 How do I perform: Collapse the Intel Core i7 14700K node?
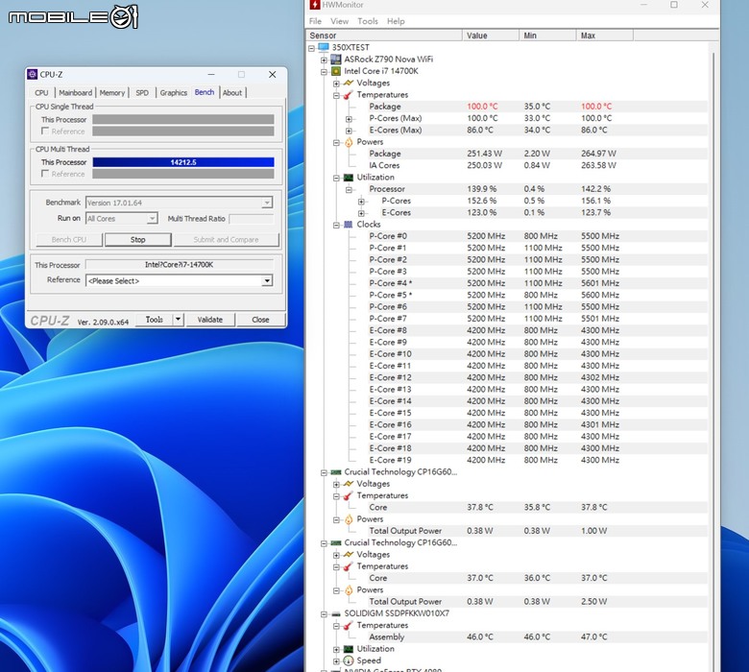click(324, 72)
